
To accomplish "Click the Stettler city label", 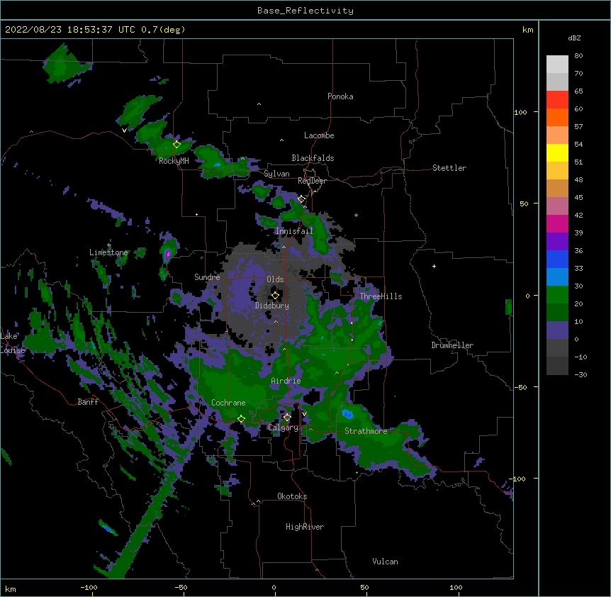I will (449, 168).
